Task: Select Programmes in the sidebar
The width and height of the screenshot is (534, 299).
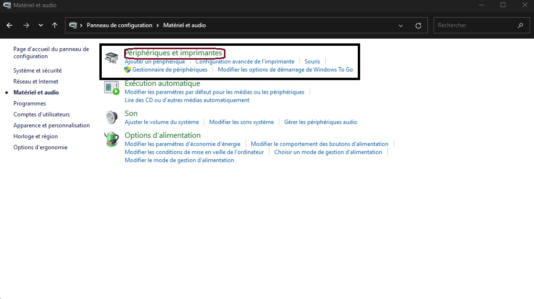Action: (30, 103)
